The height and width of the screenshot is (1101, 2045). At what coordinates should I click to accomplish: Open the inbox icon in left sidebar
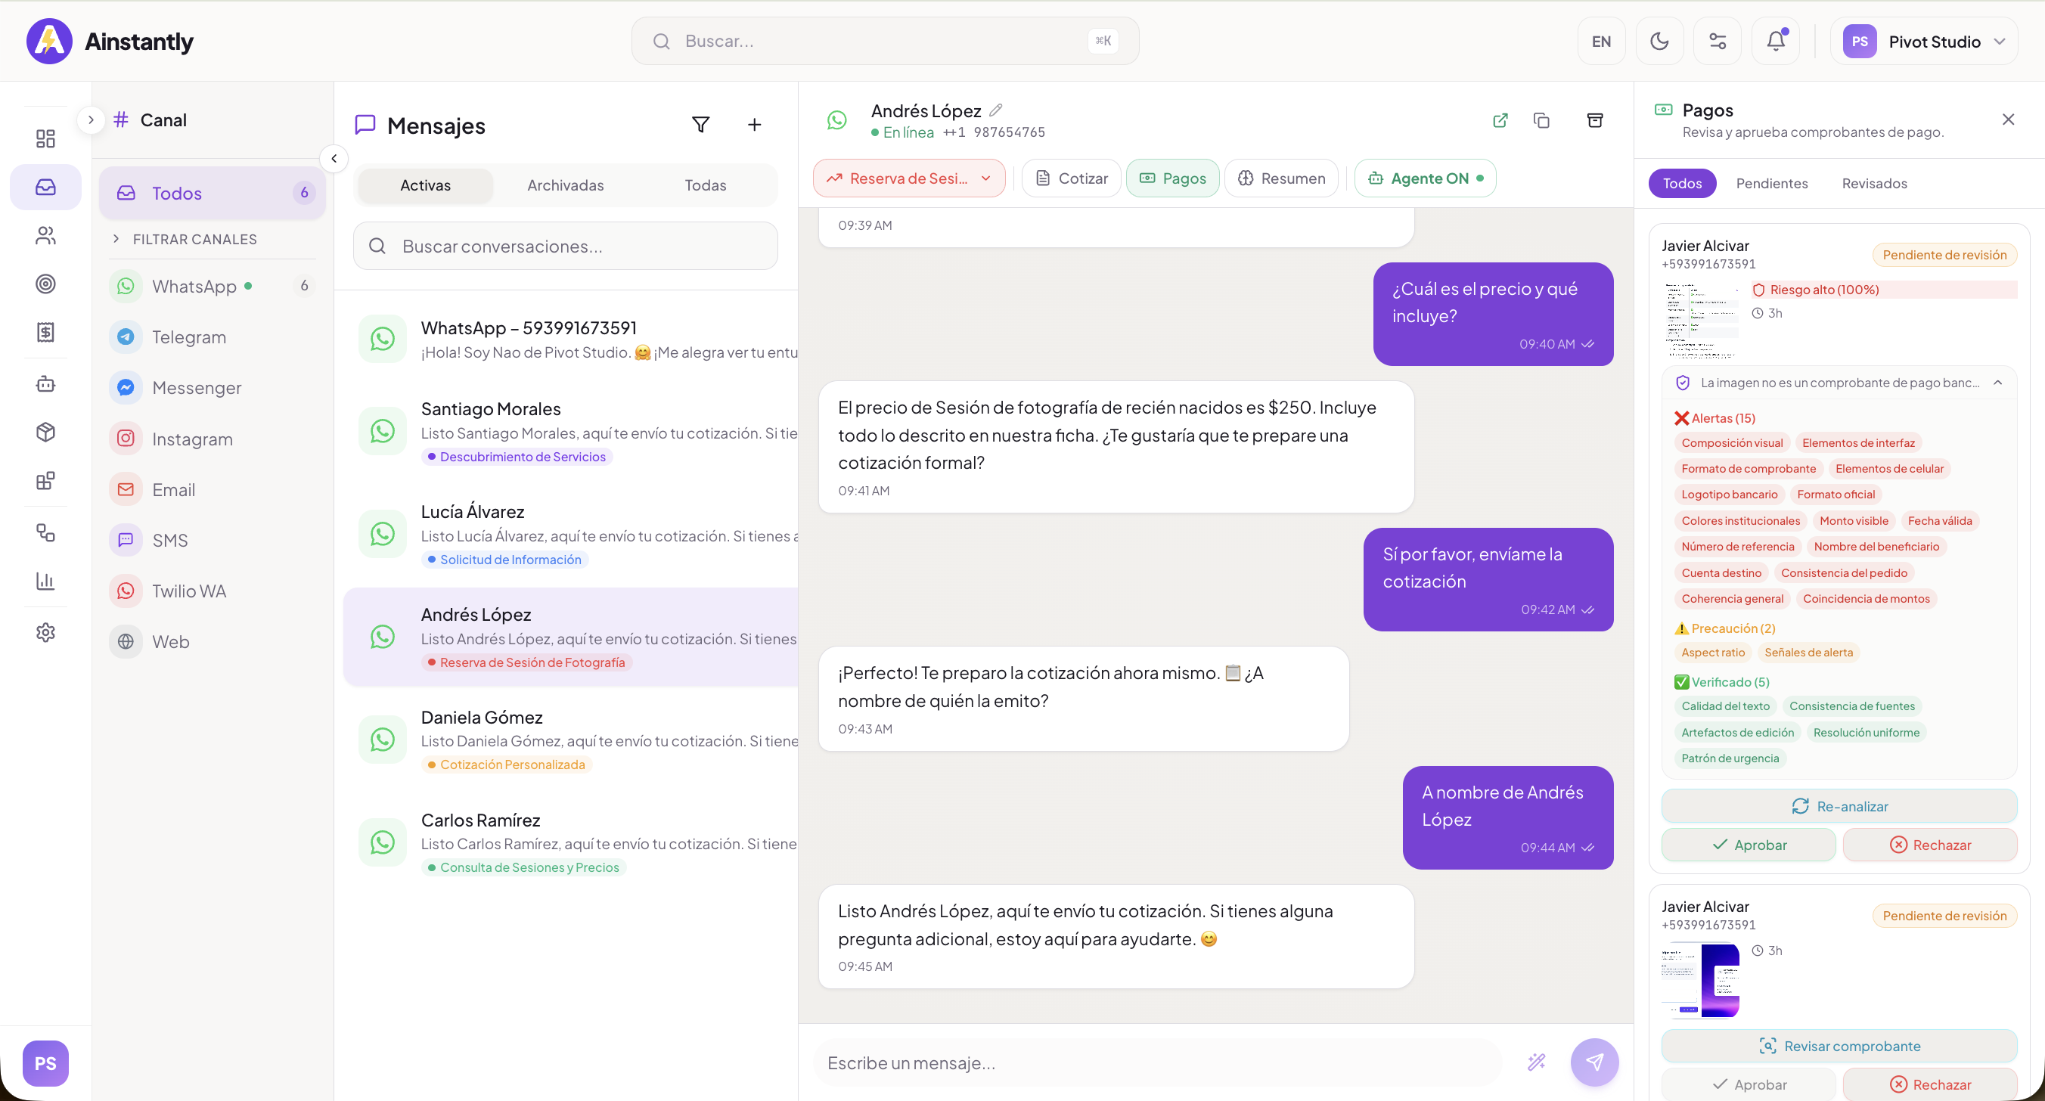[x=45, y=188]
